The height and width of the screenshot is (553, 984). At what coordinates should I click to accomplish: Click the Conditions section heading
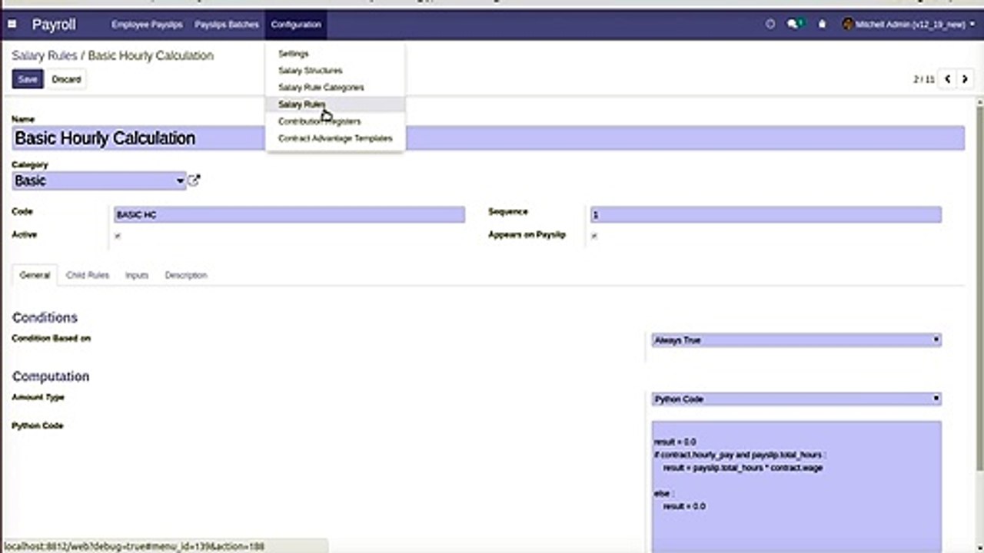(45, 317)
